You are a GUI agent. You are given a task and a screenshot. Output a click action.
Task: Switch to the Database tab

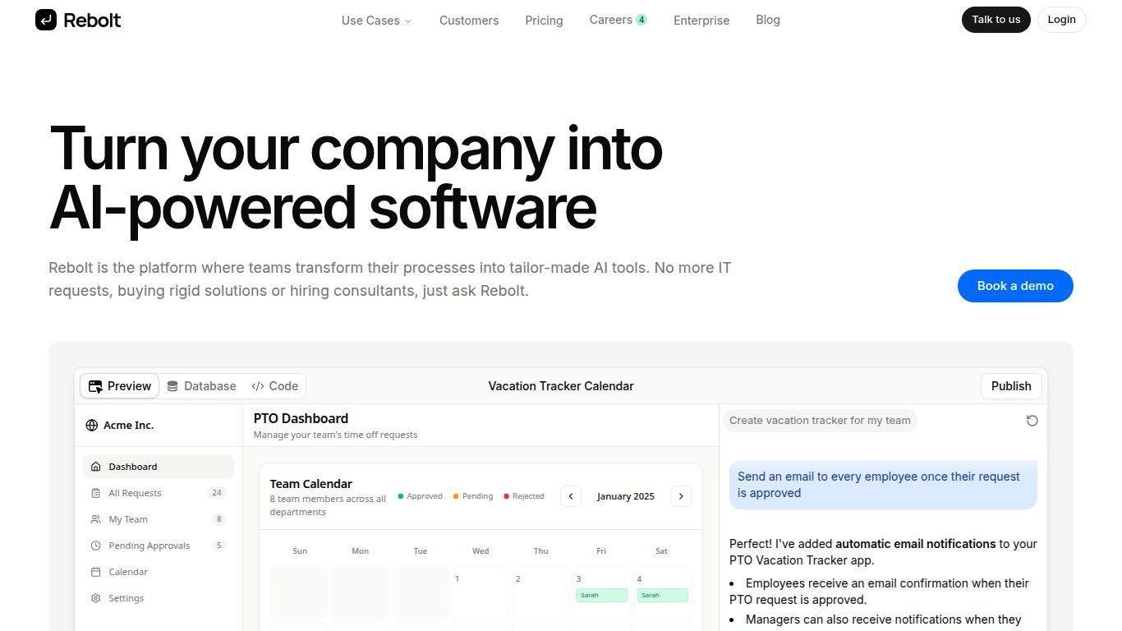[201, 386]
